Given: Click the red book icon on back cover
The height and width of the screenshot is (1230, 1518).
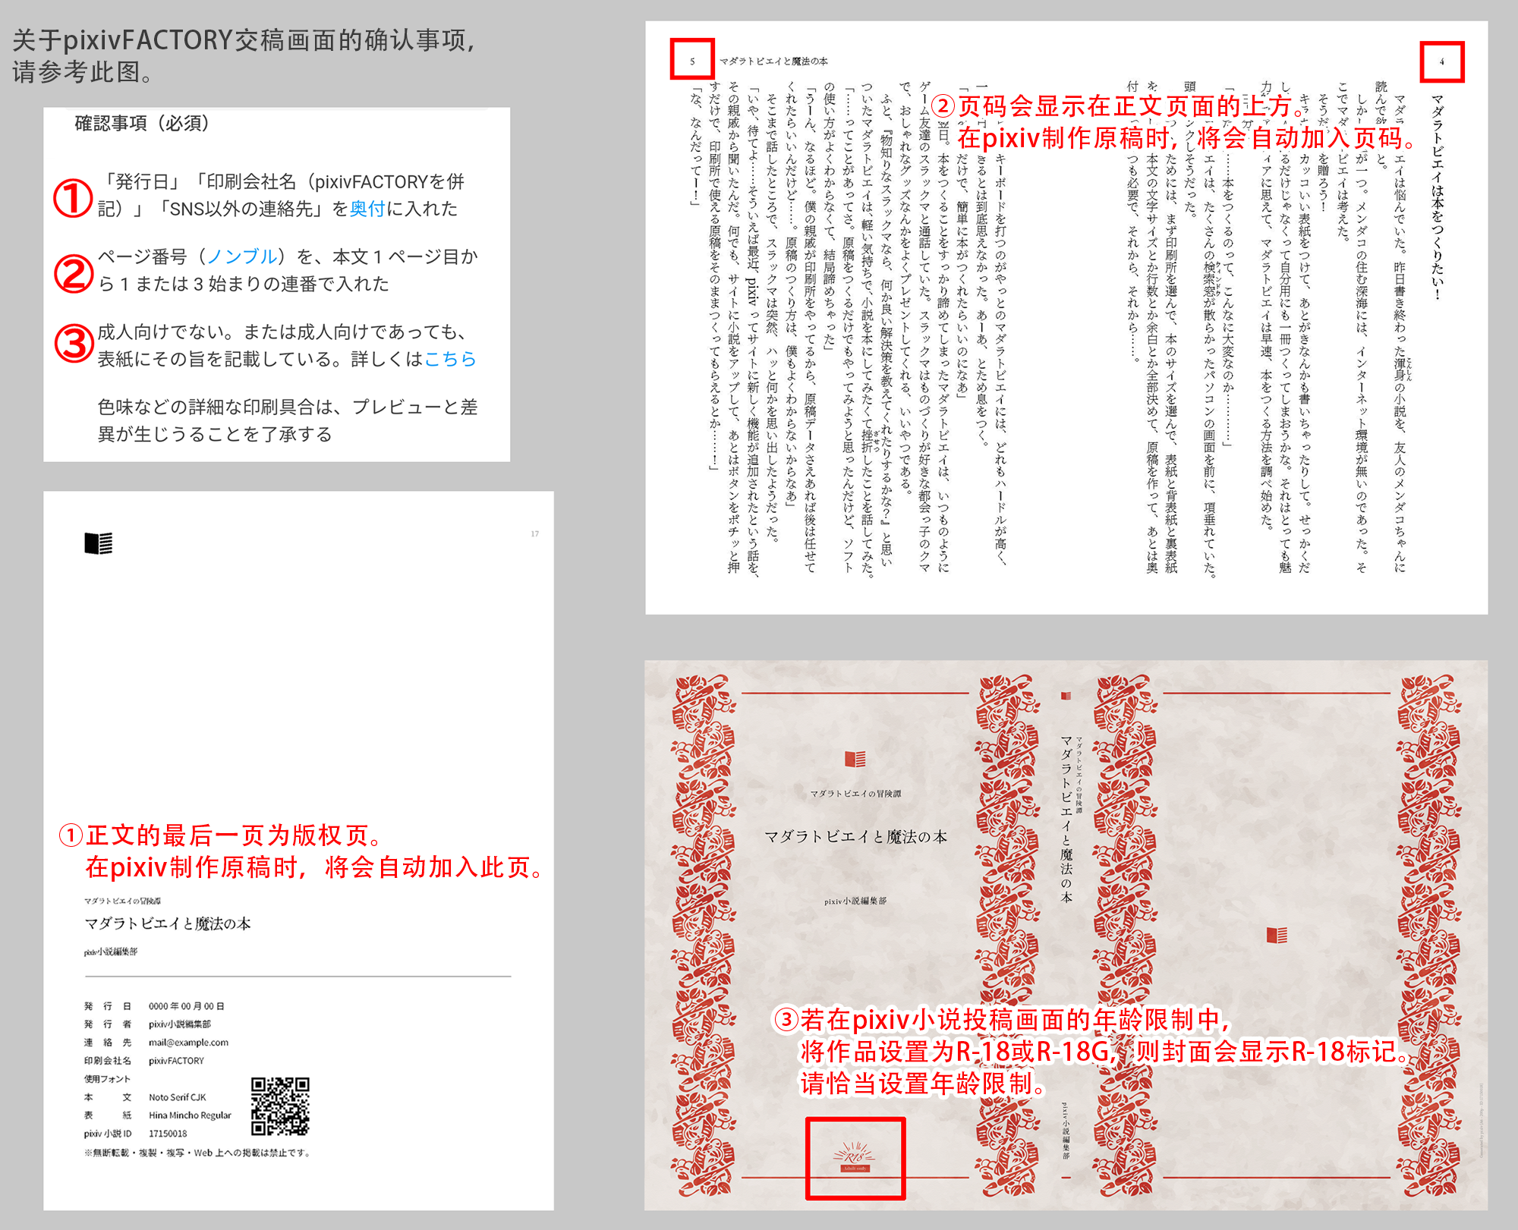Looking at the screenshot, I should pos(1277,935).
